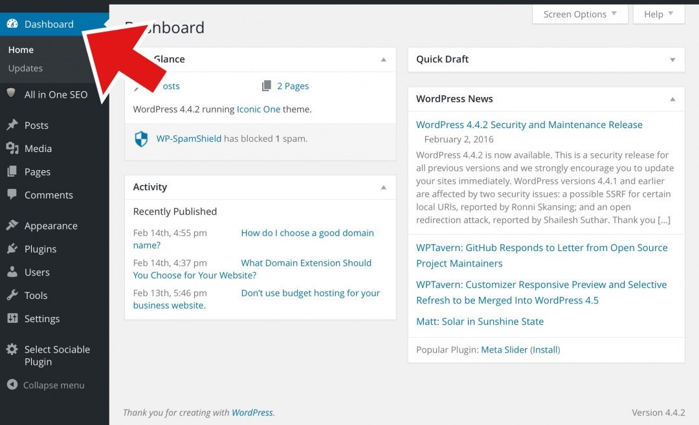
Task: Click the All in One SEO shield icon
Action: pyautogui.click(x=11, y=93)
